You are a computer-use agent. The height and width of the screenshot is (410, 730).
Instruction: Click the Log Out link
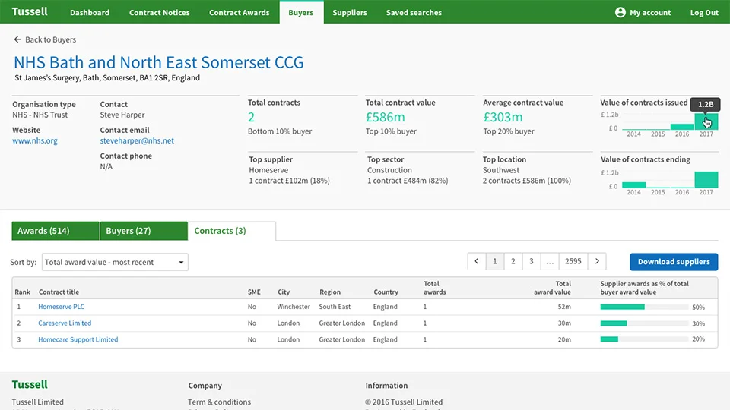pyautogui.click(x=704, y=13)
